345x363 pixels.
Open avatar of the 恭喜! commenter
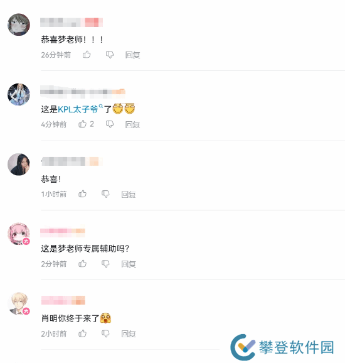[x=19, y=164]
